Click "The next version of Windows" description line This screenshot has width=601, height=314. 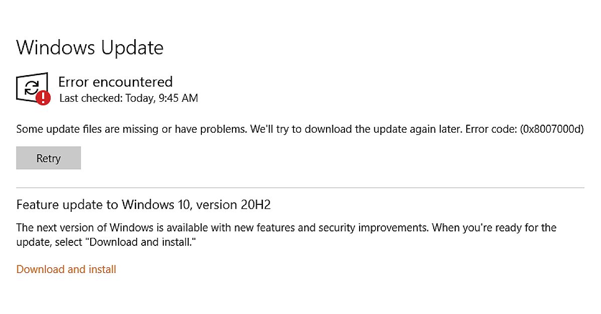(84, 228)
